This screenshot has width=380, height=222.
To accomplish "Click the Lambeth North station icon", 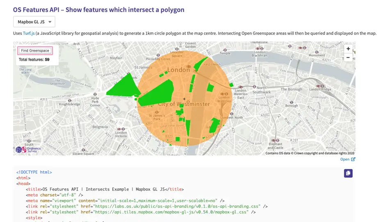I will tap(232, 114).
